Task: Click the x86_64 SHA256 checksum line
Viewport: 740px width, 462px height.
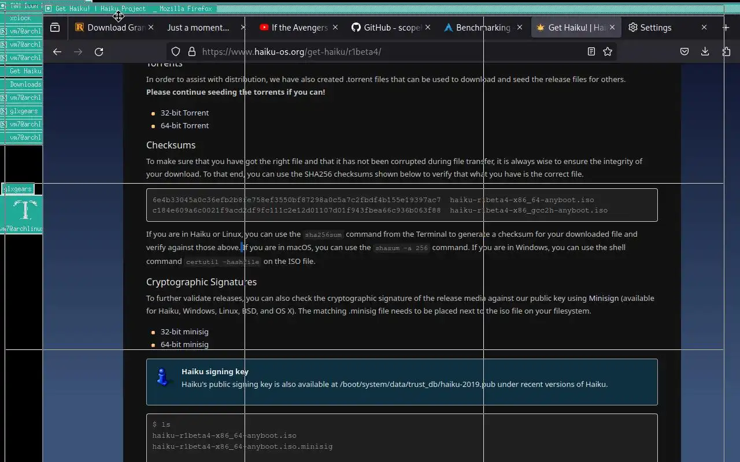Action: pyautogui.click(x=373, y=200)
